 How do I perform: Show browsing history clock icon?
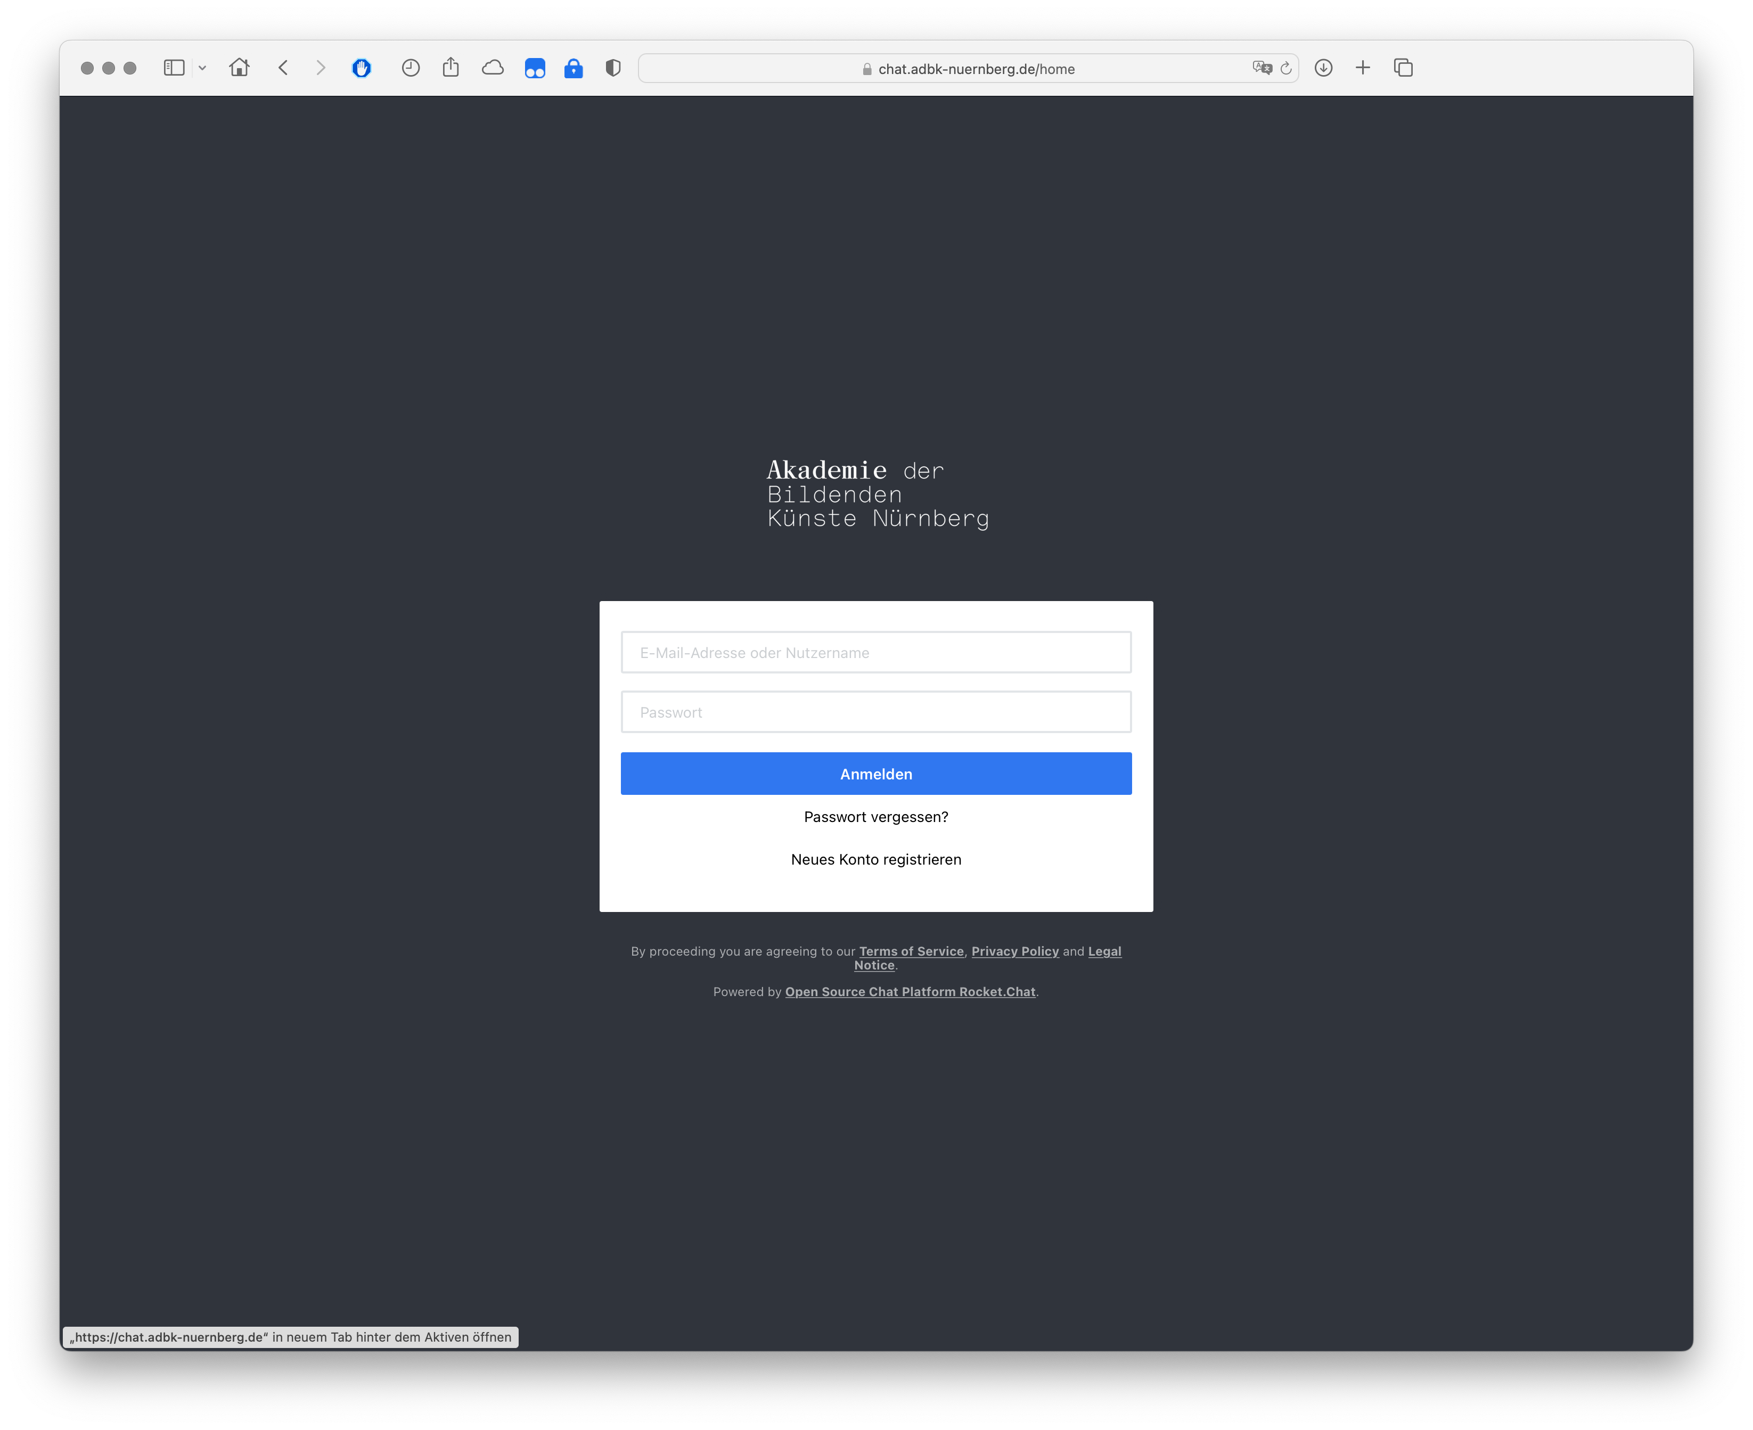[411, 68]
